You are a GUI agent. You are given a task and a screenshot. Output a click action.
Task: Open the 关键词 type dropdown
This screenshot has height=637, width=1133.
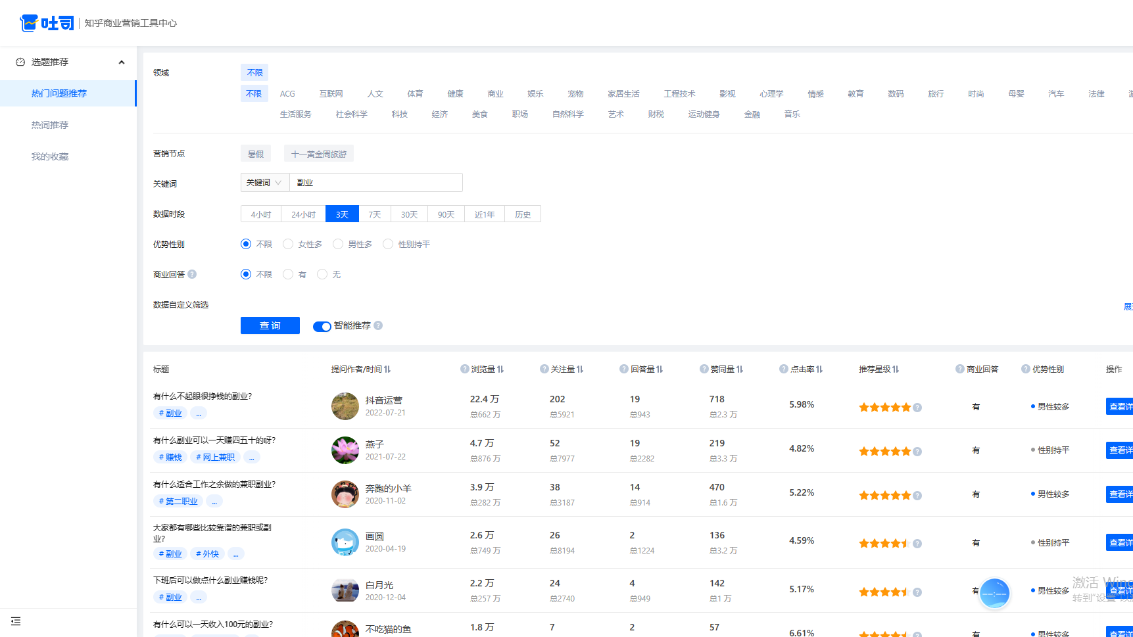[264, 183]
